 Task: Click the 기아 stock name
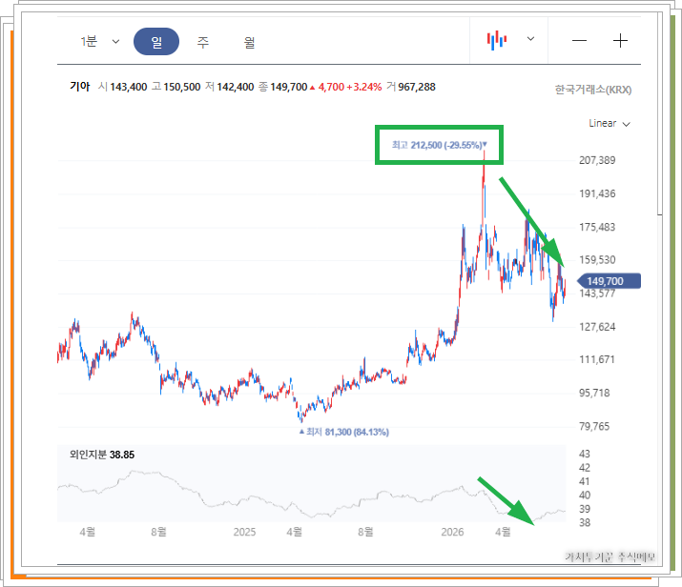pyautogui.click(x=79, y=87)
